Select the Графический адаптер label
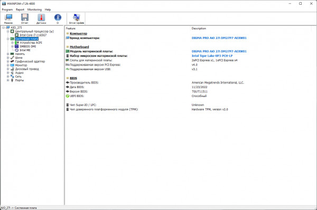Screen dimensions: 317x210 pyautogui.click(x=30, y=61)
